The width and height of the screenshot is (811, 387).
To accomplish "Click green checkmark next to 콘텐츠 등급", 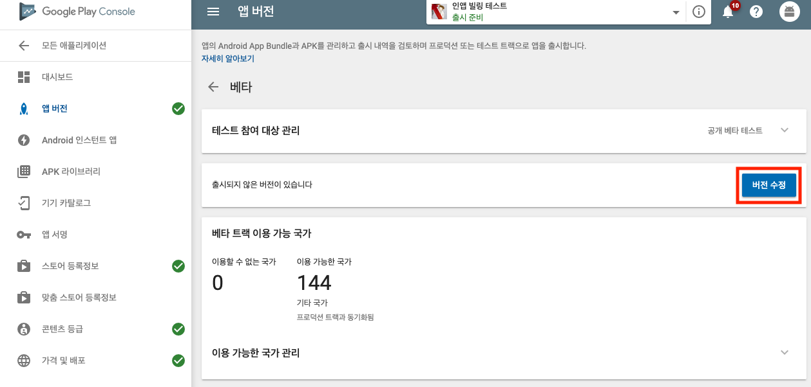I will pyautogui.click(x=178, y=329).
